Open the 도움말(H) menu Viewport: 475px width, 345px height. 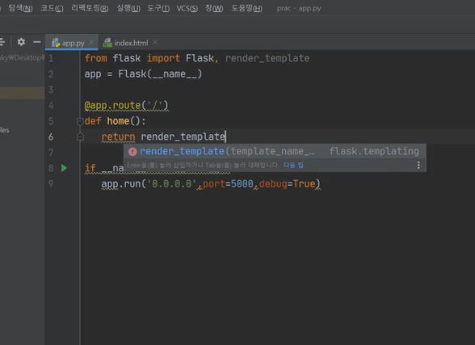point(246,8)
